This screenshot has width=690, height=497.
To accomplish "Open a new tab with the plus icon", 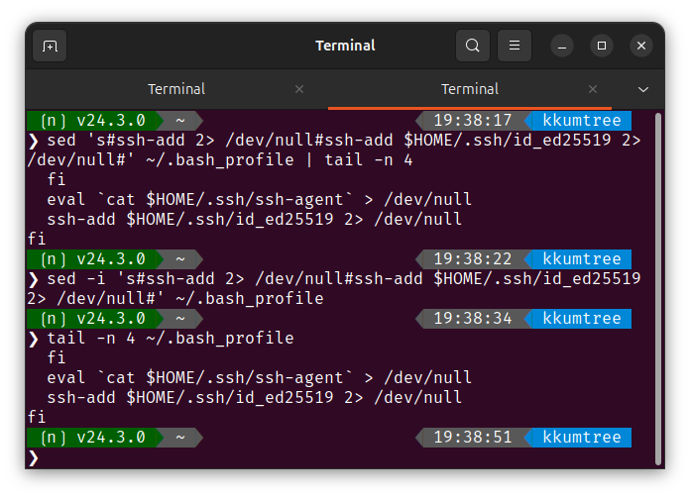I will tap(50, 46).
